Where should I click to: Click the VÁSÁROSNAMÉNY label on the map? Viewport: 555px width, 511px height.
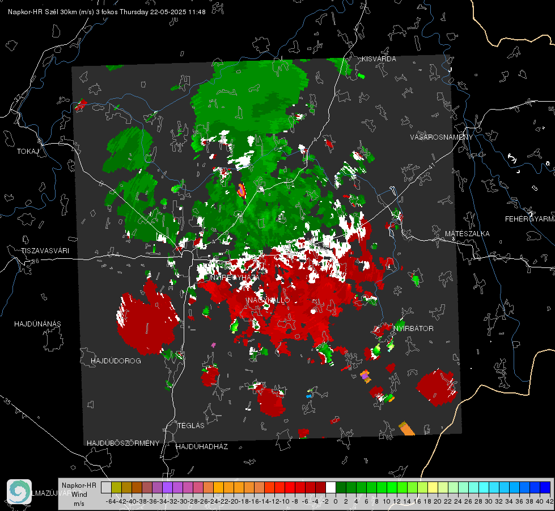click(x=442, y=137)
